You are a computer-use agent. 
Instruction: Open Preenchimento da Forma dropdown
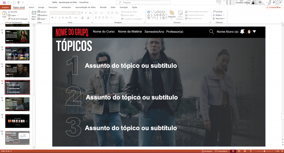point(197,12)
